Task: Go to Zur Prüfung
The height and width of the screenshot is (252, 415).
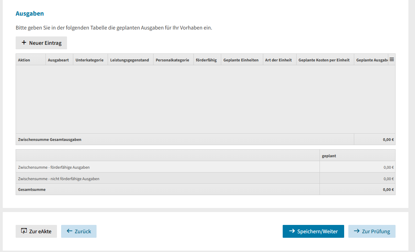Action: click(x=372, y=232)
